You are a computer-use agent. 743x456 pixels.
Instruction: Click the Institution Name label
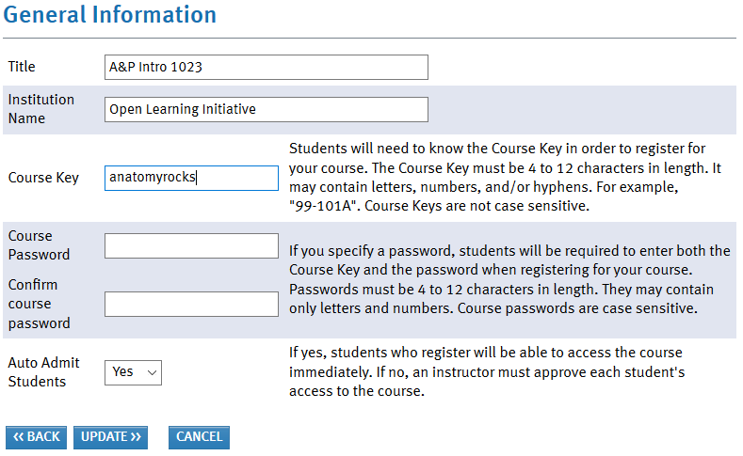pos(41,109)
